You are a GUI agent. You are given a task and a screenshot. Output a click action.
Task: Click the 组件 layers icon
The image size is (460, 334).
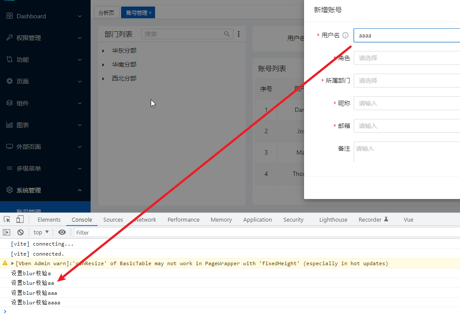click(x=10, y=103)
